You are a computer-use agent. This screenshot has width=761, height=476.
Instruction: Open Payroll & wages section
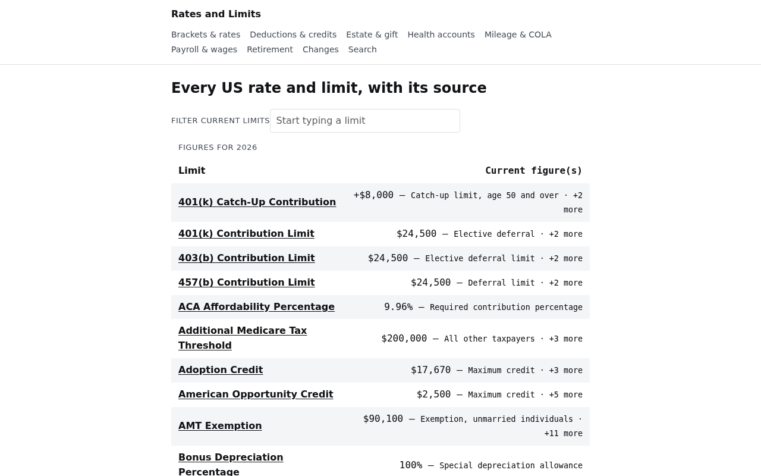click(x=204, y=49)
